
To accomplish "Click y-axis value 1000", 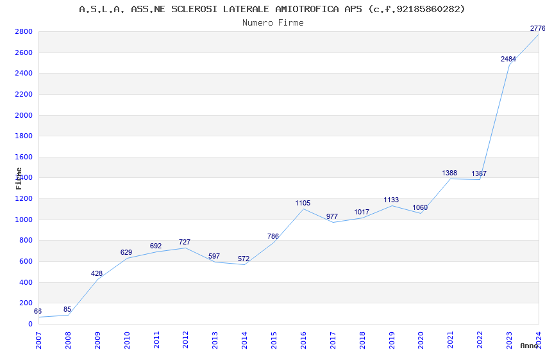I will pyautogui.click(x=24, y=220).
